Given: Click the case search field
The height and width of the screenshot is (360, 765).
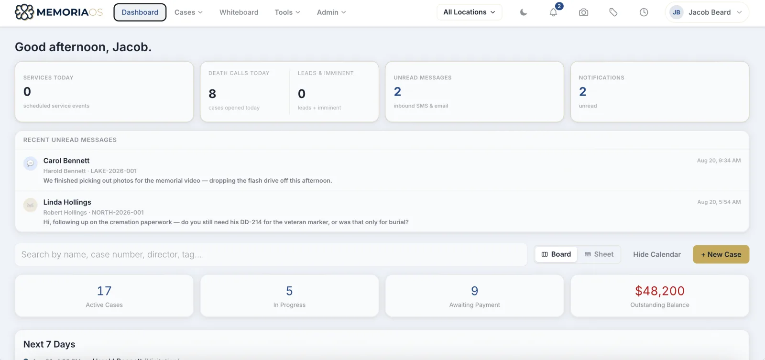Looking at the screenshot, I should (271, 255).
